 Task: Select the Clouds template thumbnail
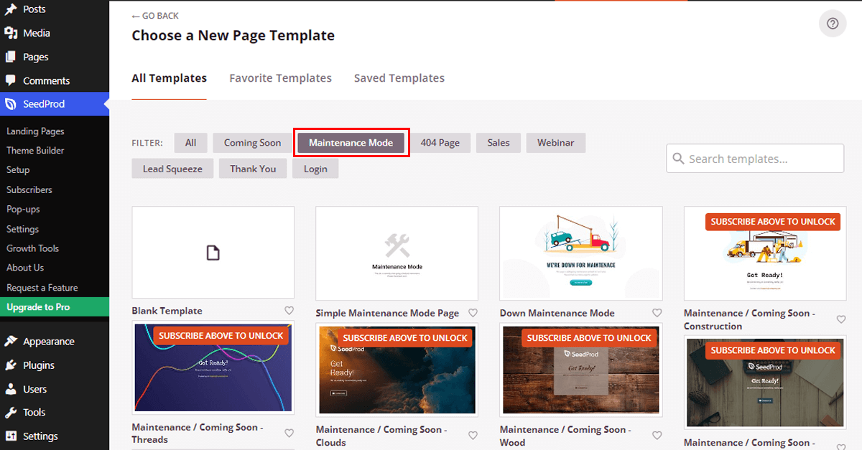[397, 370]
